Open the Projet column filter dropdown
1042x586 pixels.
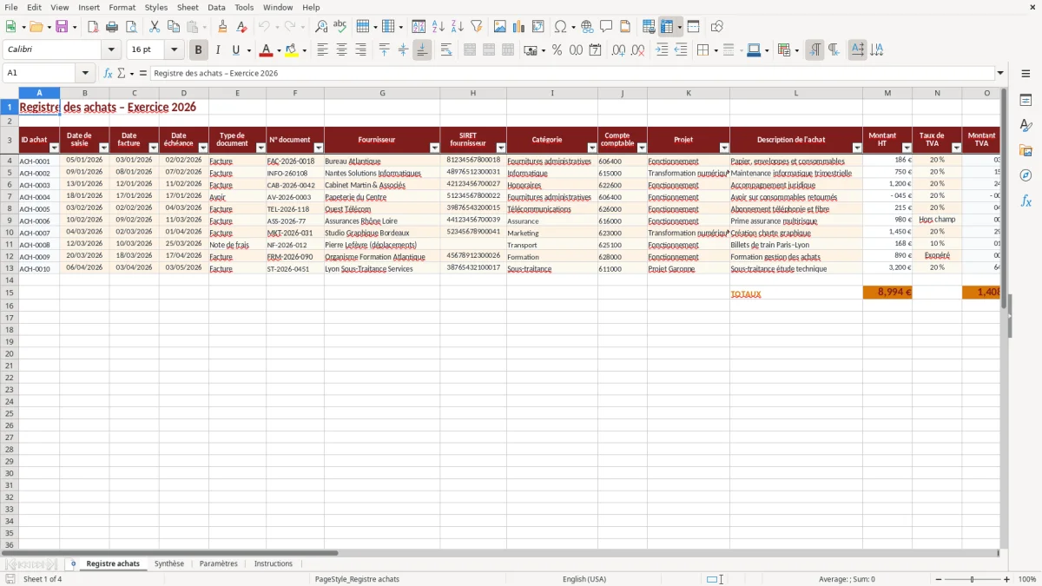tap(724, 148)
